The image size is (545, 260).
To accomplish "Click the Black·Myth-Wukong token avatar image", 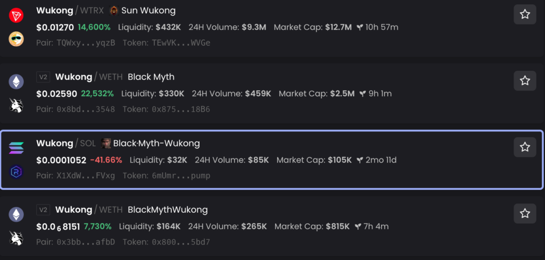I will point(106,144).
